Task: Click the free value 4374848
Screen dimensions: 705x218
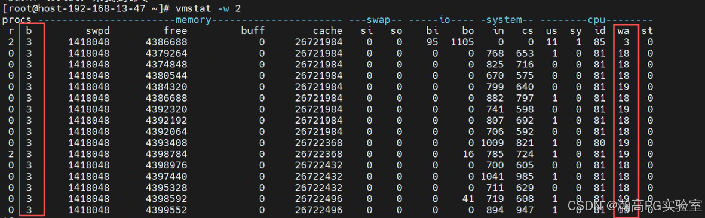Action: pos(166,65)
